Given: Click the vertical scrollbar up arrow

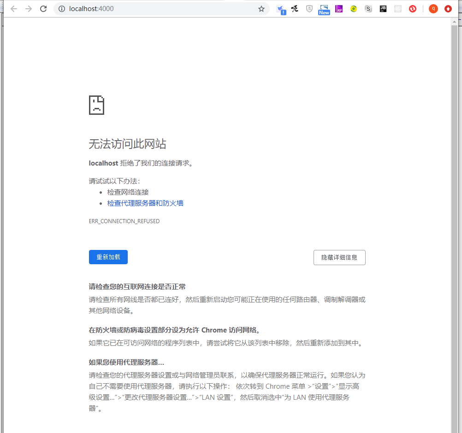Looking at the screenshot, I should pyautogui.click(x=455, y=22).
